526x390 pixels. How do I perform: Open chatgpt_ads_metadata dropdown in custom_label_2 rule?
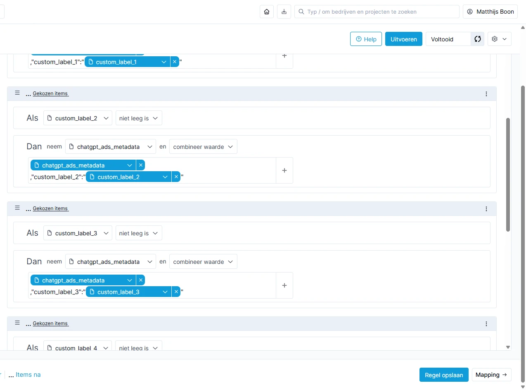[111, 146]
